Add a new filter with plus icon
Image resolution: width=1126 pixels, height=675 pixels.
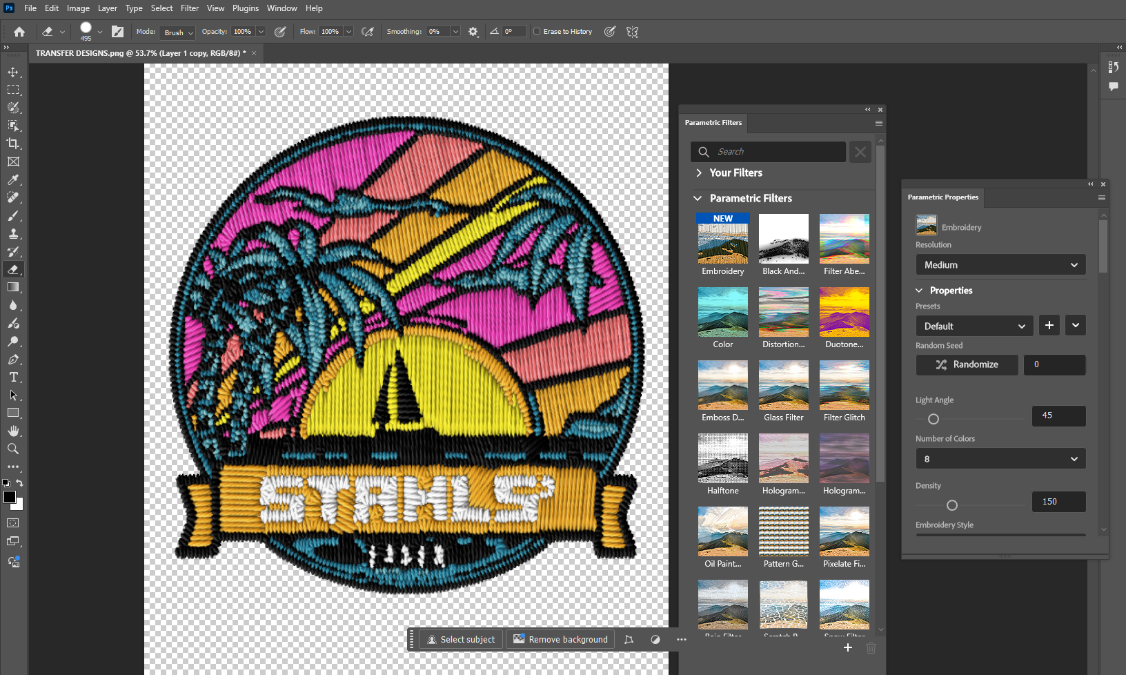(848, 647)
